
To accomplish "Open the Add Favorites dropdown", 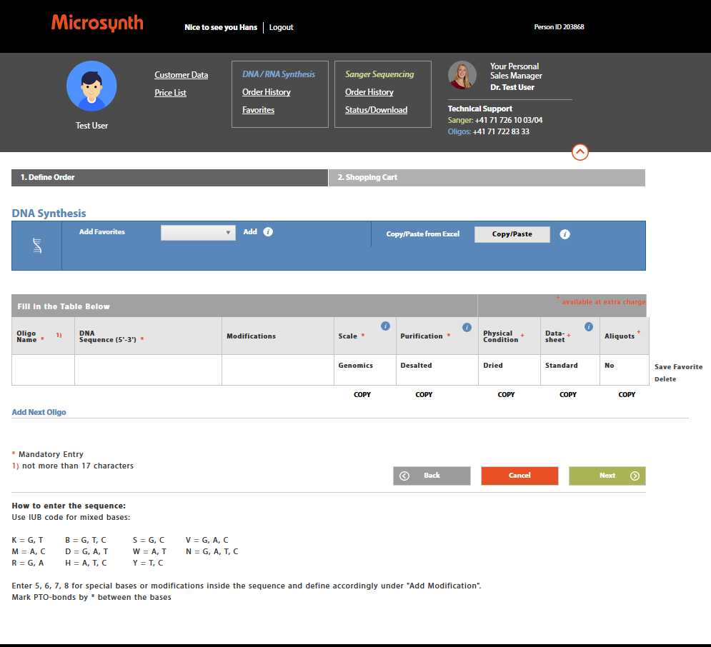I will tap(198, 233).
